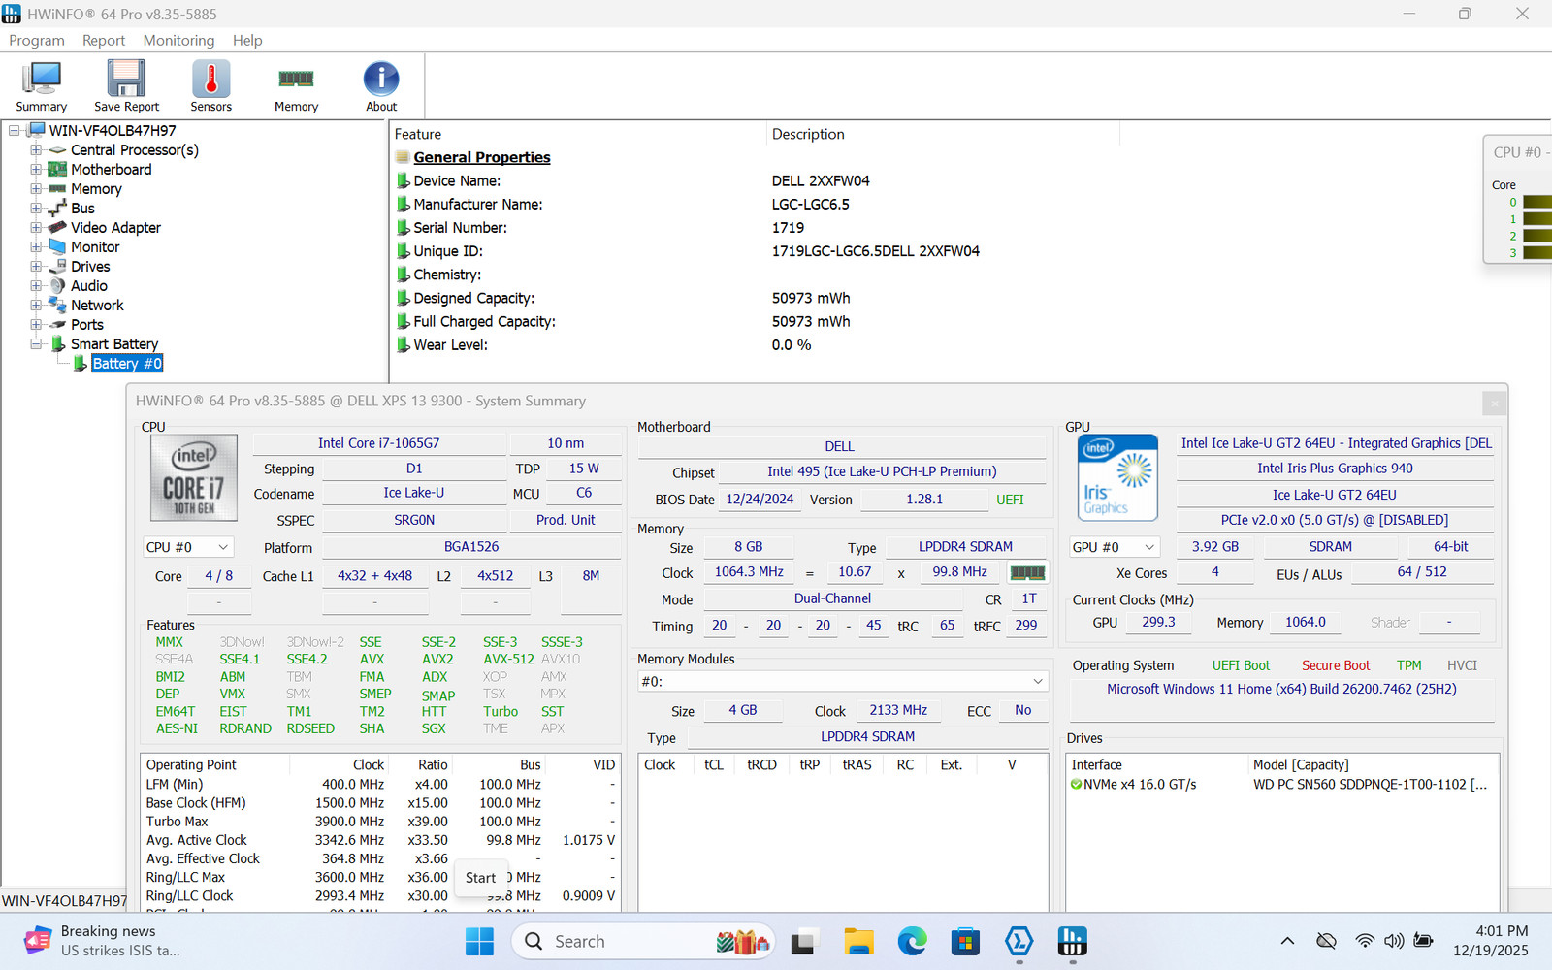Click the Prod. Unit field
The image size is (1552, 970).
[566, 520]
